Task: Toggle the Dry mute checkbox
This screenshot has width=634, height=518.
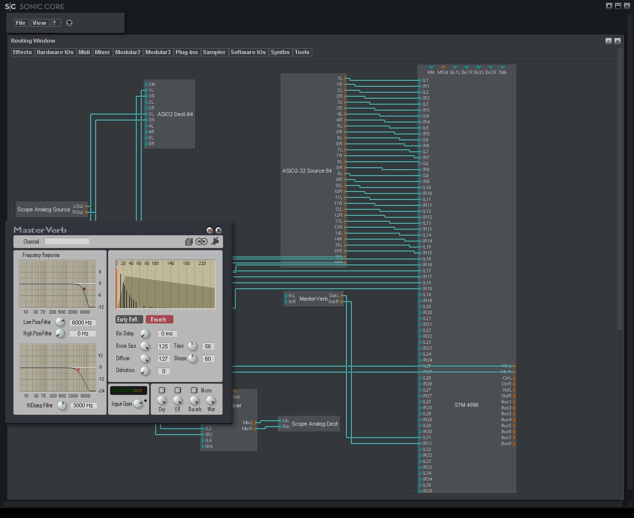Action: [x=162, y=390]
